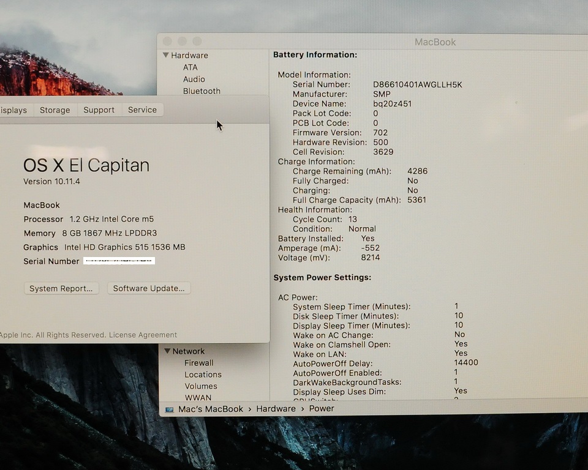Click the battery Serial Number value D86610401AWGLLH5K

pyautogui.click(x=417, y=84)
